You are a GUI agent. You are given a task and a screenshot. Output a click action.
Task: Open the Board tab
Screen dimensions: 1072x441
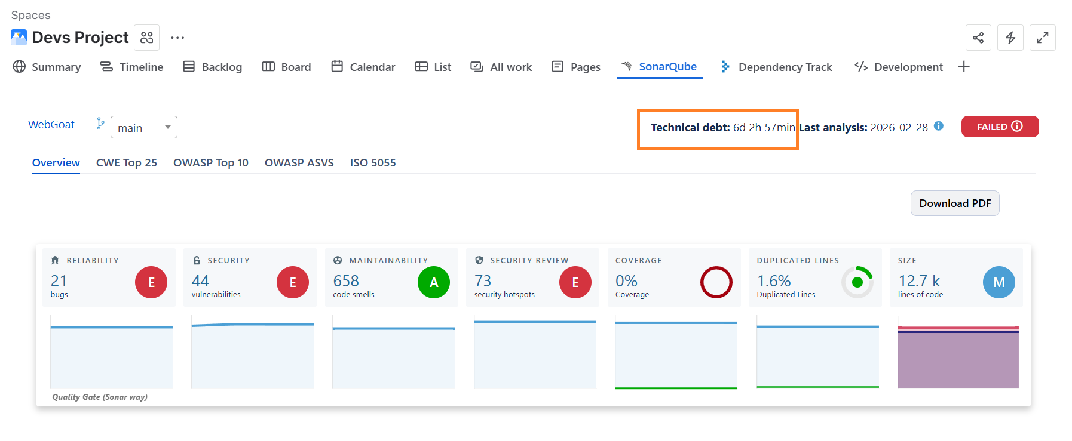(x=286, y=67)
